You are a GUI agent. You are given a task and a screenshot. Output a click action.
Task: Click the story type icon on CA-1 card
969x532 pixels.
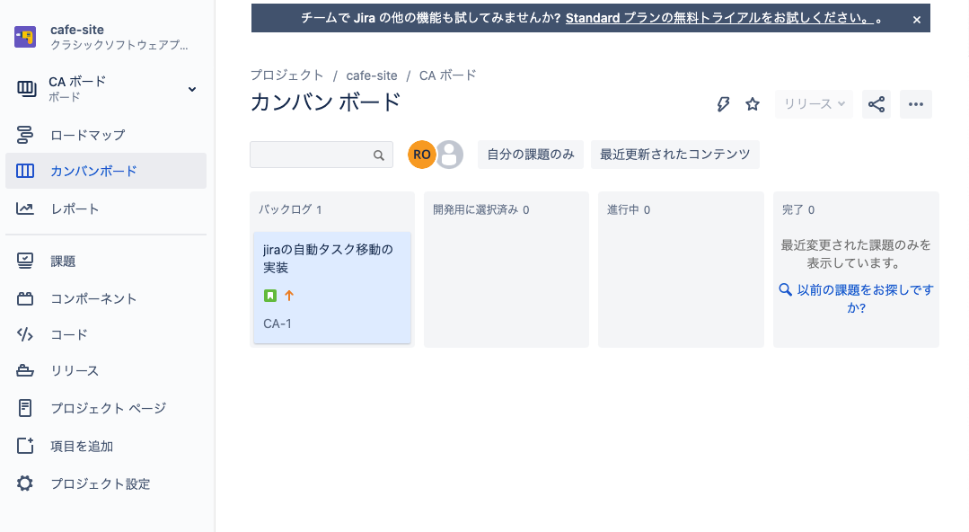[x=270, y=294]
